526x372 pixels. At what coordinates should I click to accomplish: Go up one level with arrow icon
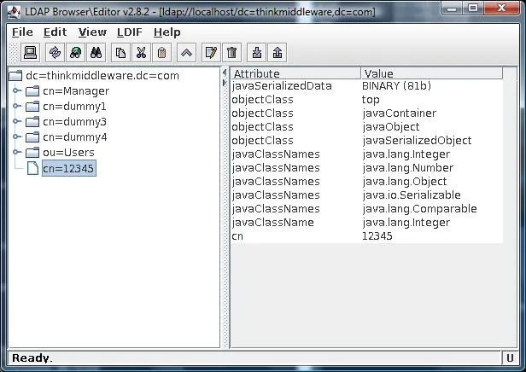coord(186,53)
